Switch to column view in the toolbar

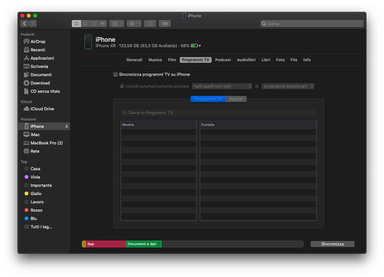pyautogui.click(x=94, y=24)
